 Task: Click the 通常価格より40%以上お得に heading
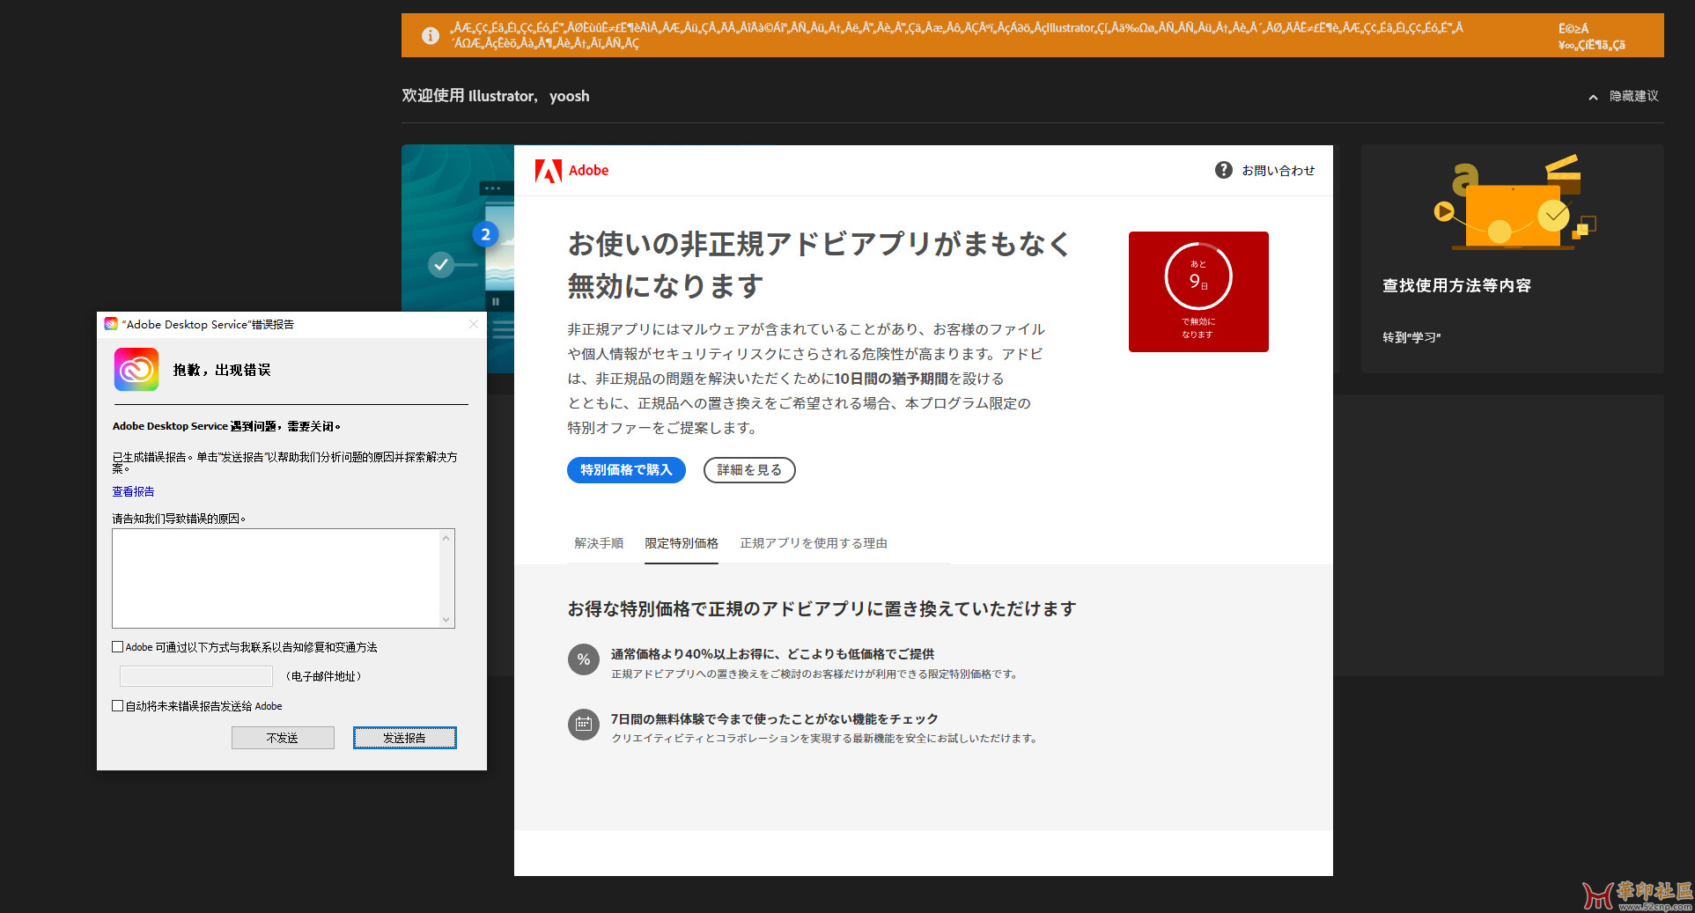point(772,654)
